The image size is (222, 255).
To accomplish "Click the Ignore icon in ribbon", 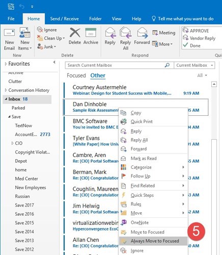I will pyautogui.click(x=40, y=30).
